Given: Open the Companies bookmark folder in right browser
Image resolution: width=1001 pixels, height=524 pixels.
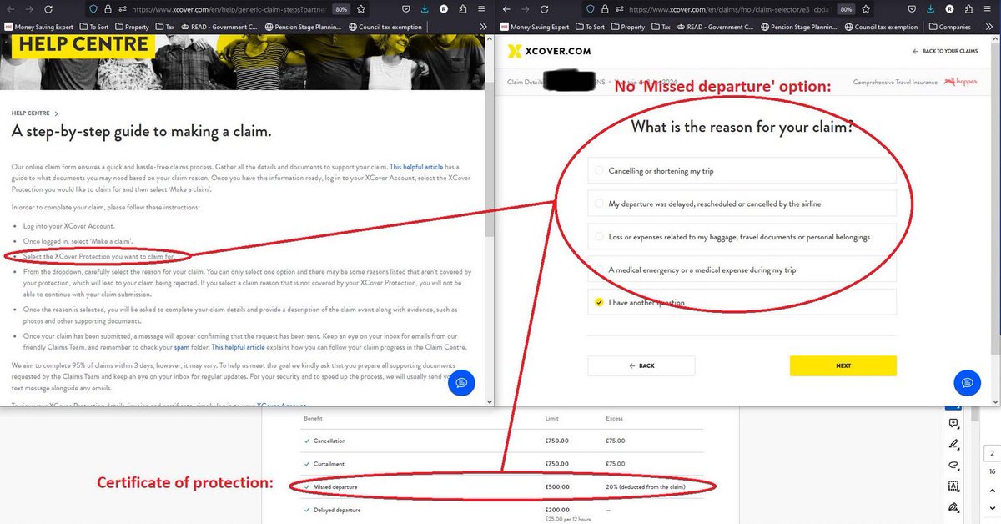Looking at the screenshot, I should (951, 27).
